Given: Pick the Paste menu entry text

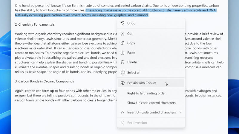Looking at the screenshot, I should coord(131,53).
